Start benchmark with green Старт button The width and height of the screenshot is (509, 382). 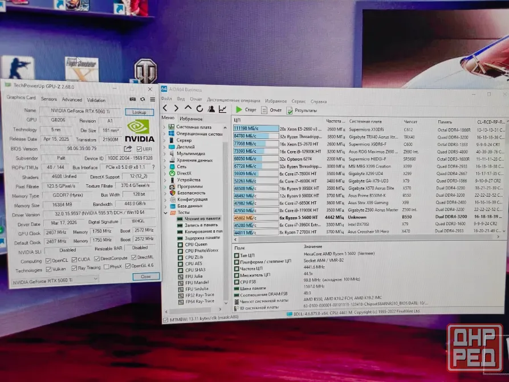click(x=246, y=110)
